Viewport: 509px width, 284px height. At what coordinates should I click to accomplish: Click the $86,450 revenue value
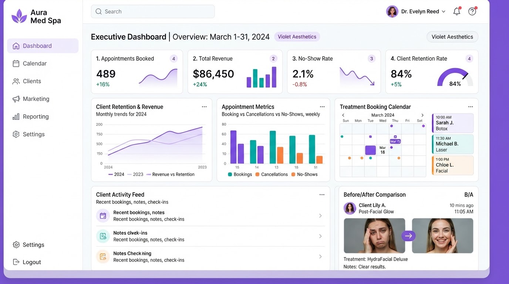213,74
